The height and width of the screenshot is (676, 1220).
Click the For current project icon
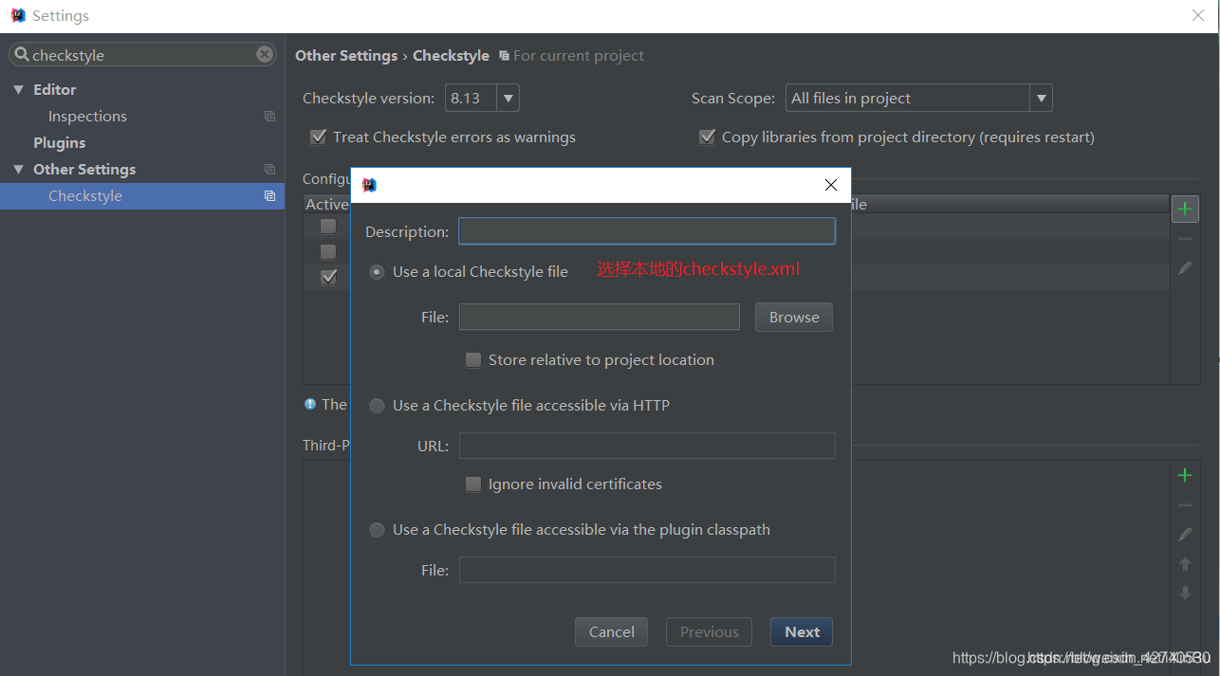tap(504, 56)
